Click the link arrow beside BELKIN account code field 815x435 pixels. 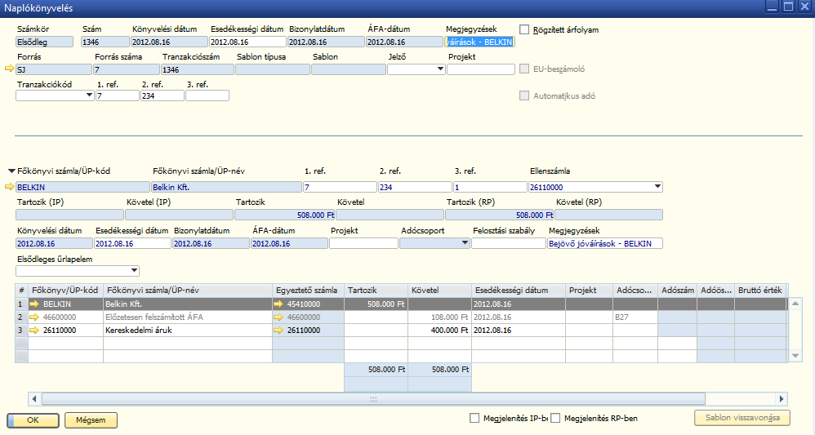tap(9, 187)
